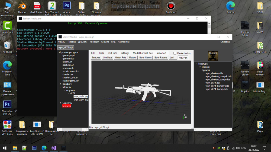Image resolution: width=271 pixels, height=152 pixels.
Task: Click the Photoshop taskbar icon
Action: pos(34,148)
